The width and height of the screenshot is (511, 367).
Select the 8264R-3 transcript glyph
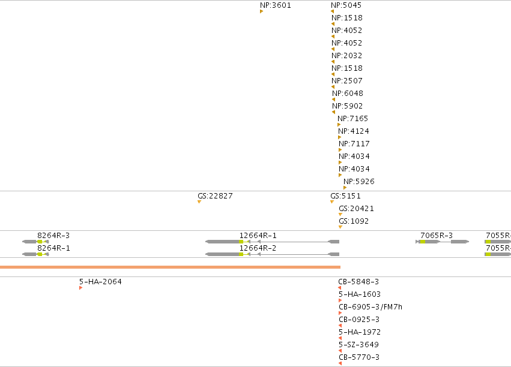35,242
